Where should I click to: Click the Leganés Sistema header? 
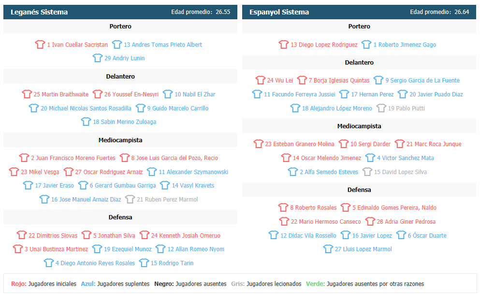pos(39,12)
